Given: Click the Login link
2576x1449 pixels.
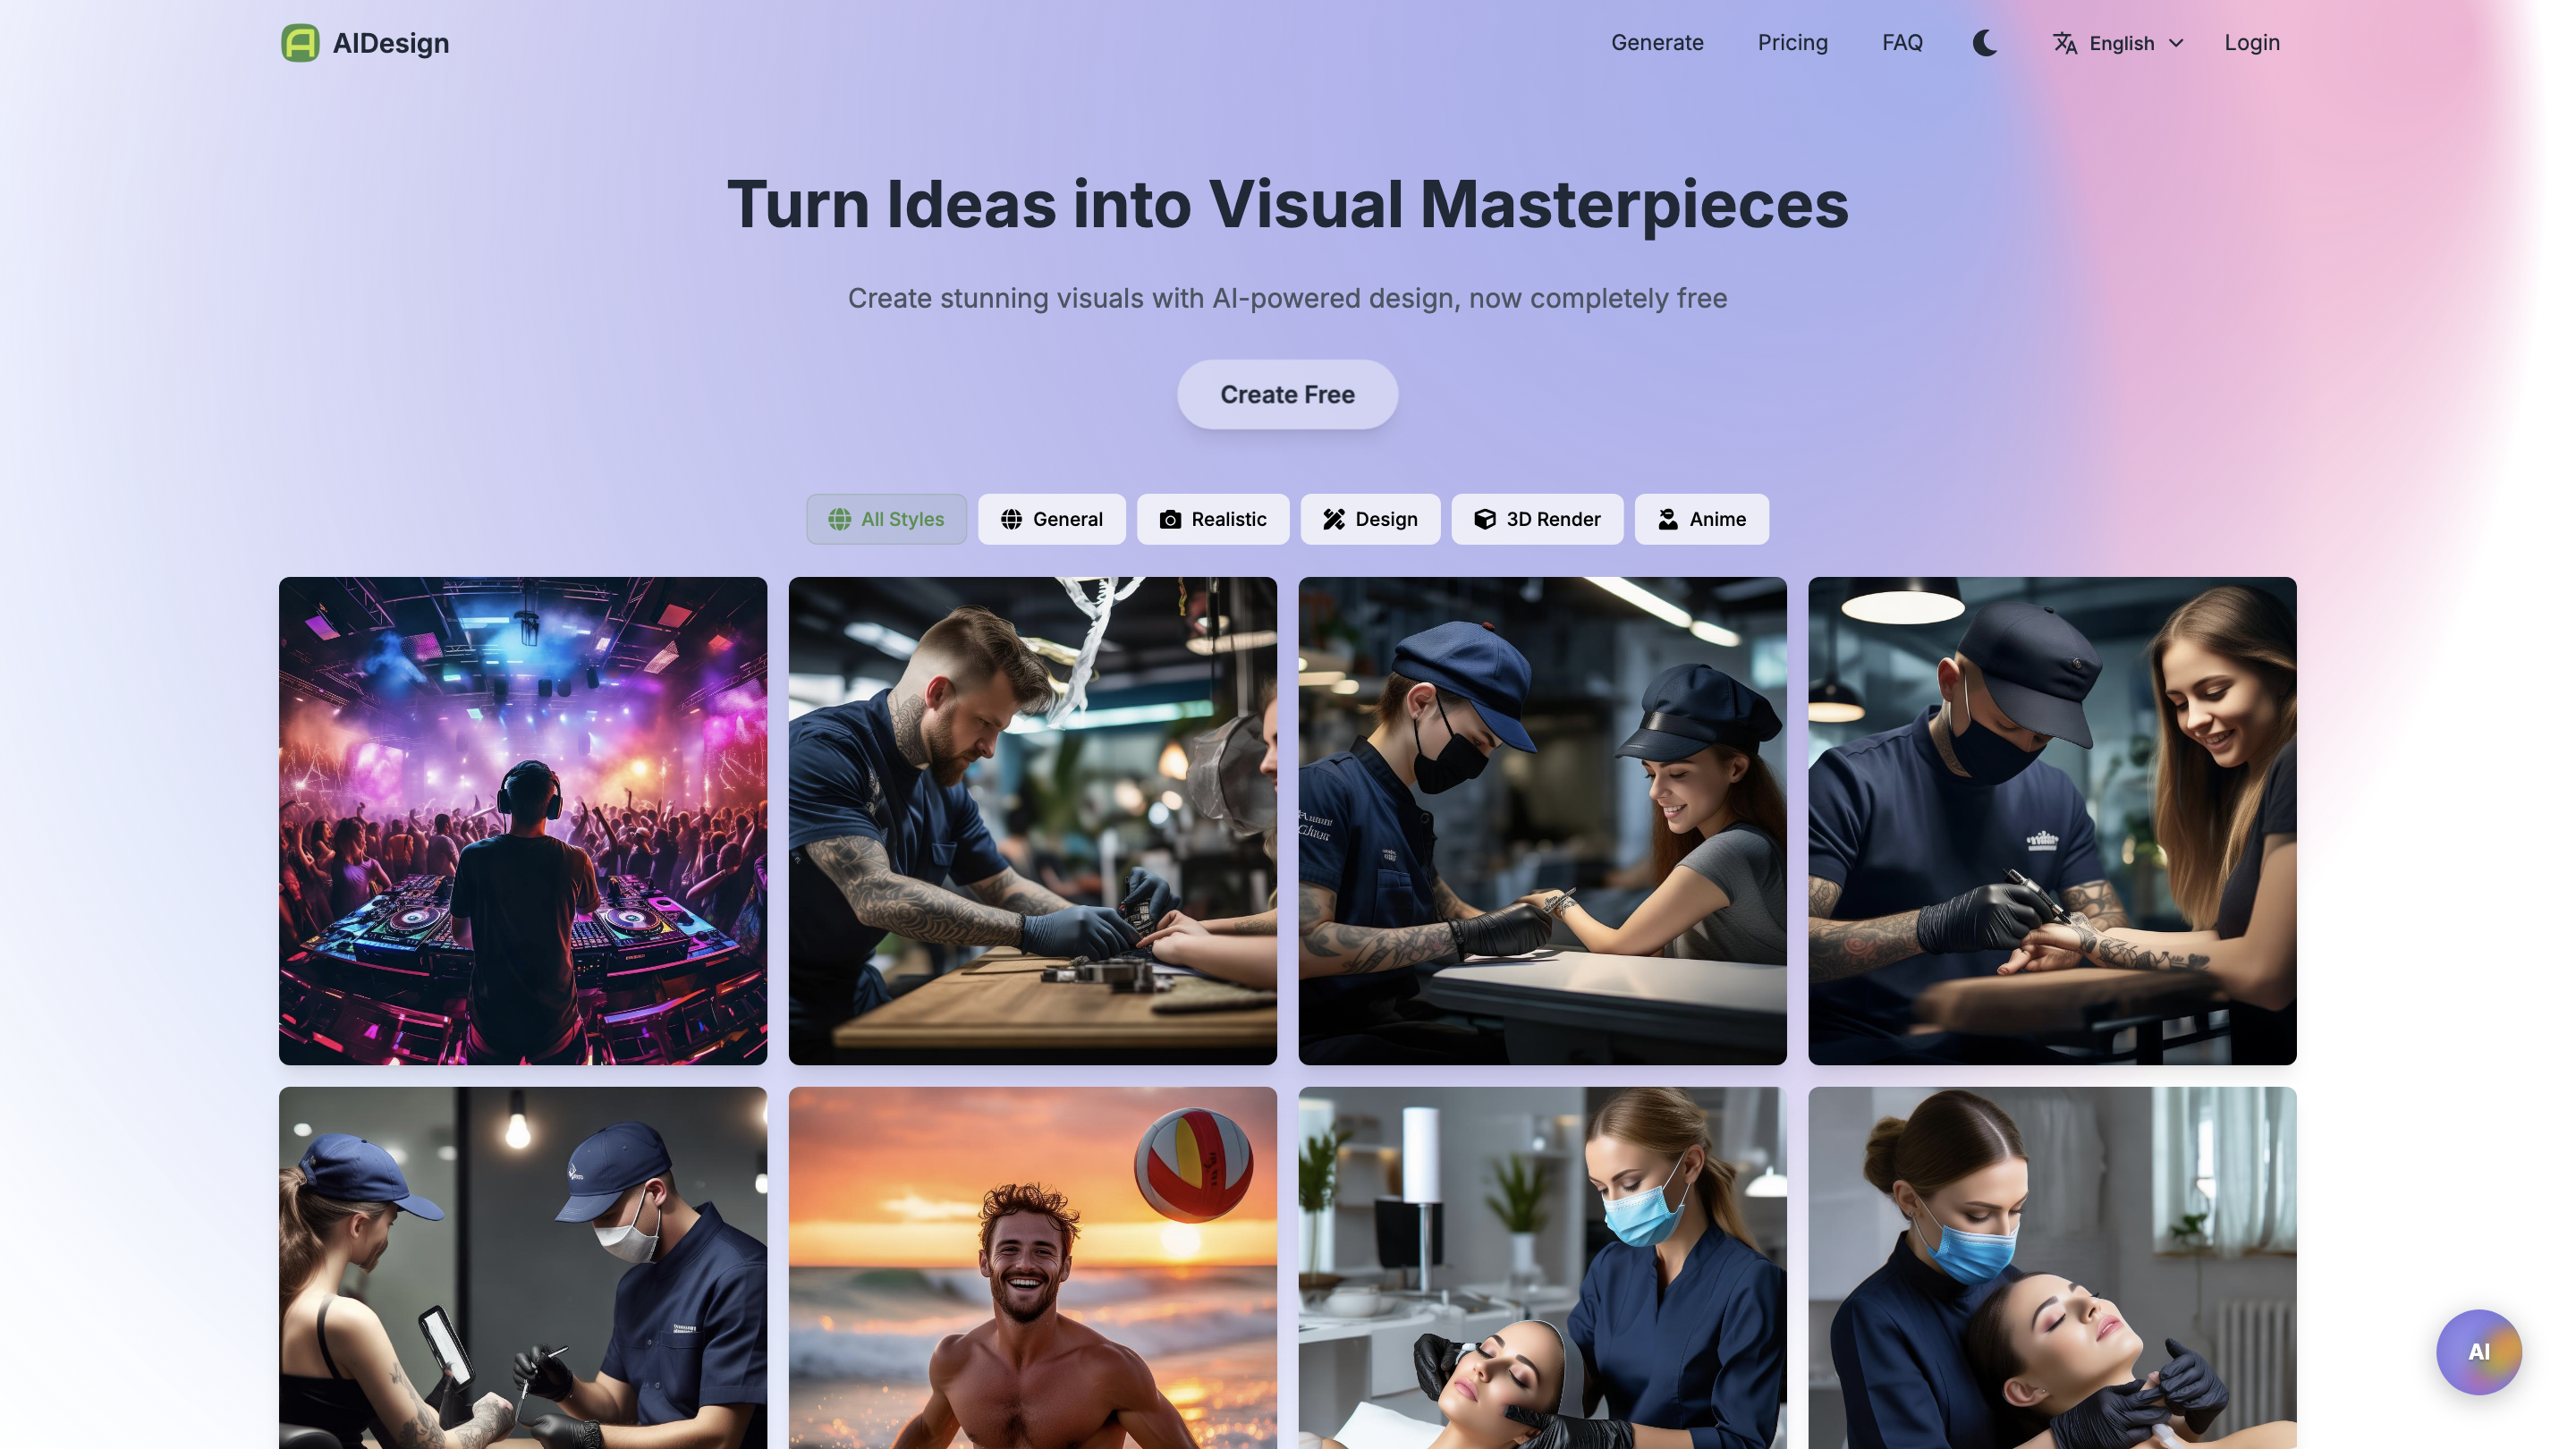Looking at the screenshot, I should click(x=2251, y=43).
